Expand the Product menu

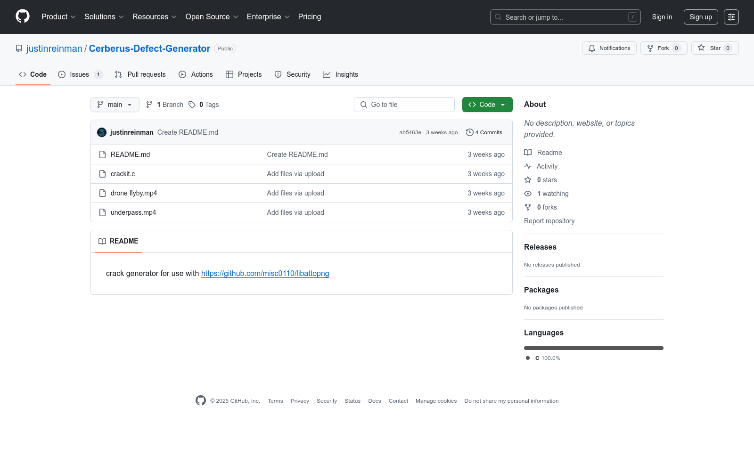click(x=58, y=17)
